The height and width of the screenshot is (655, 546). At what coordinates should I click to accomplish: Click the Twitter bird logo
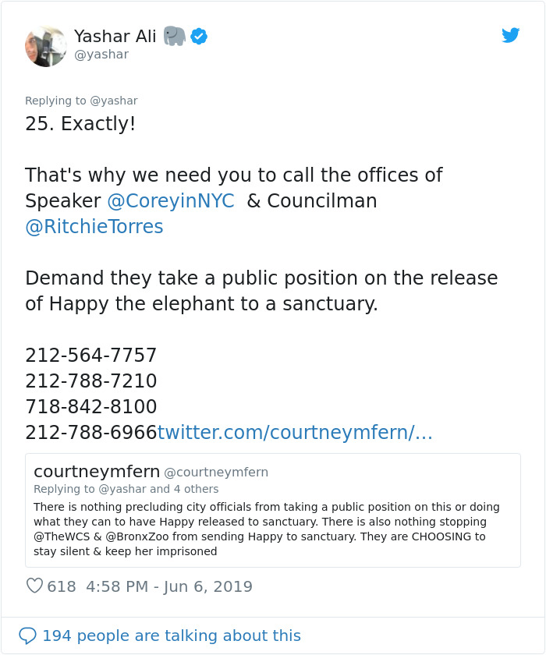[511, 35]
